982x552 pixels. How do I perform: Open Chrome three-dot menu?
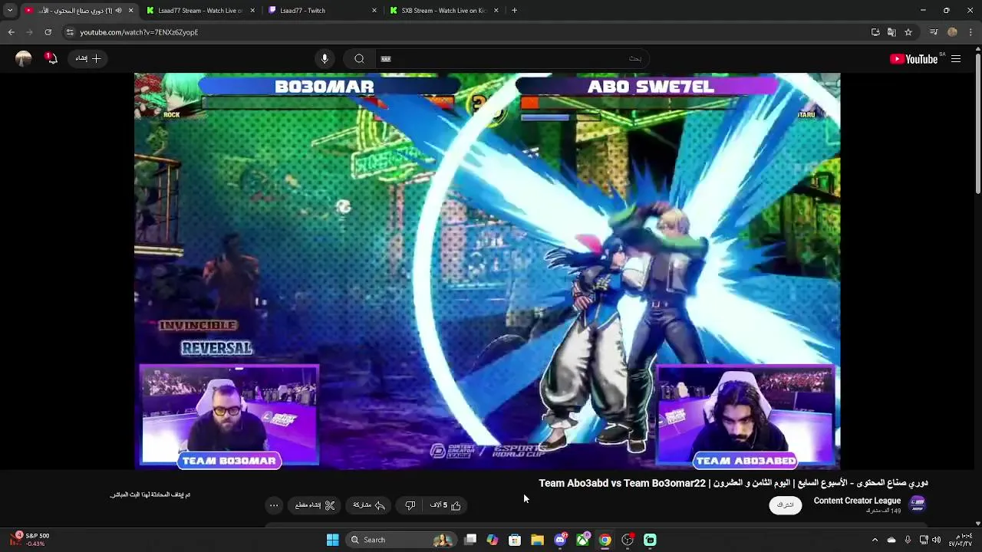click(971, 32)
